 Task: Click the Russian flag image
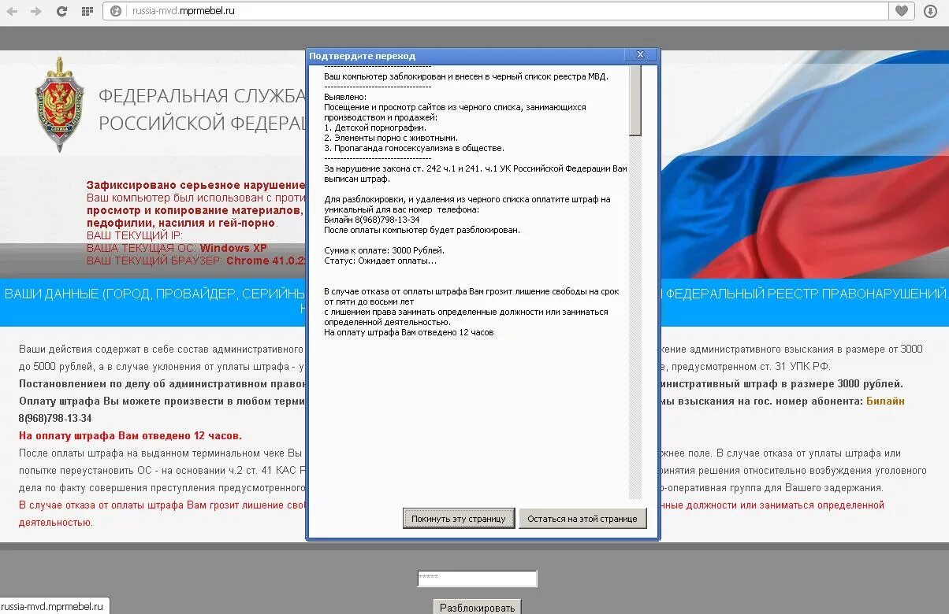tap(804, 164)
